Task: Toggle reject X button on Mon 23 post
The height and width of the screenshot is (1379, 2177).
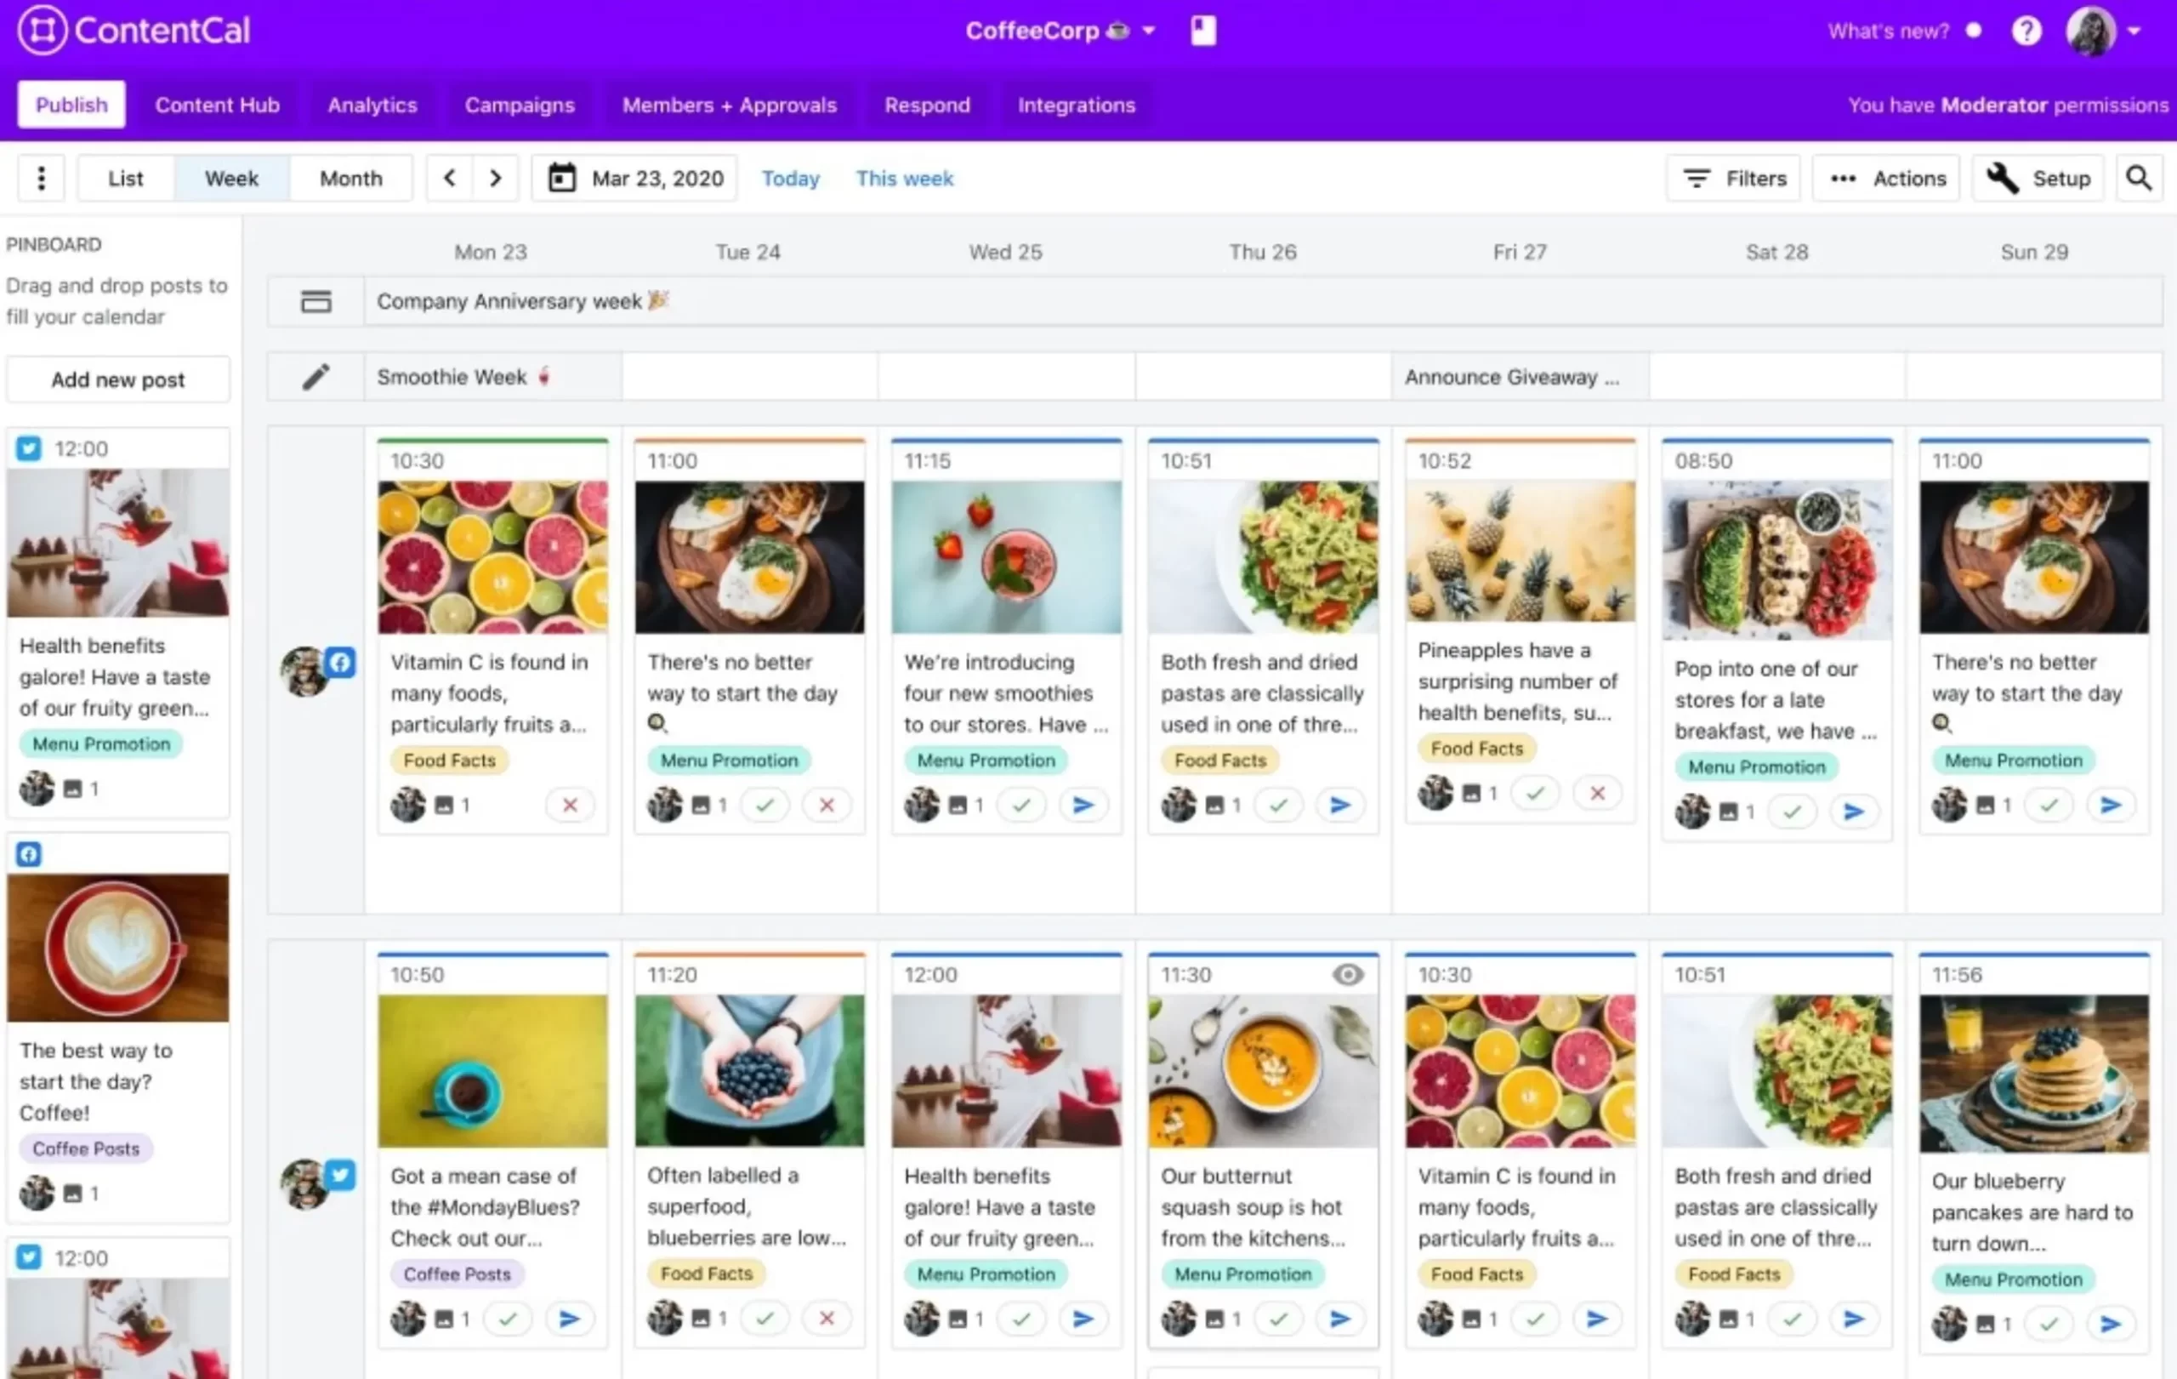Action: click(x=570, y=806)
